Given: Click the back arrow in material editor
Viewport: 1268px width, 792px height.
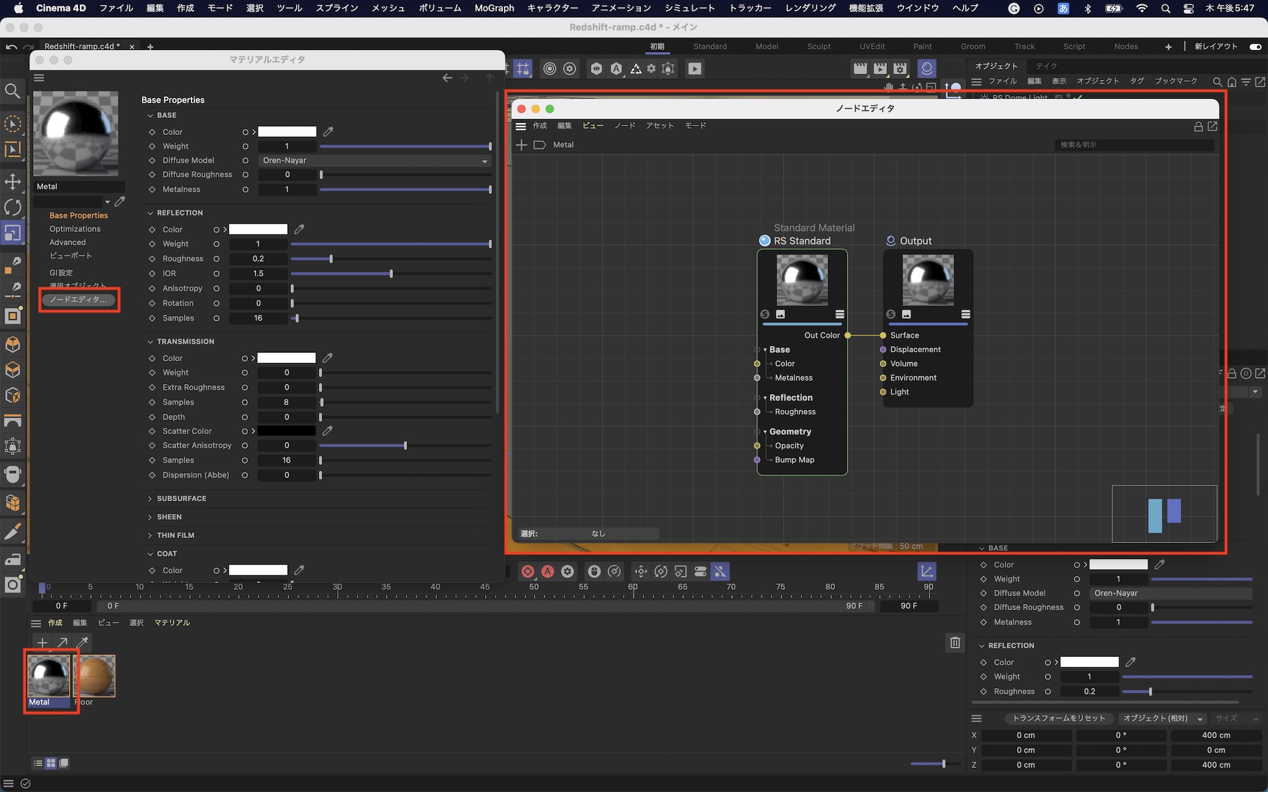Looking at the screenshot, I should pos(447,78).
